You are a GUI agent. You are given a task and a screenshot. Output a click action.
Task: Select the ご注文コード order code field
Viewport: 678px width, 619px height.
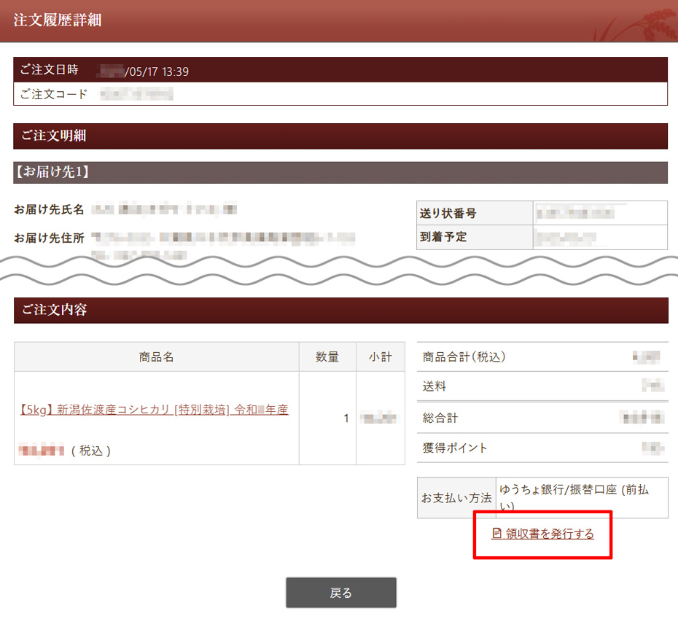[x=52, y=93]
